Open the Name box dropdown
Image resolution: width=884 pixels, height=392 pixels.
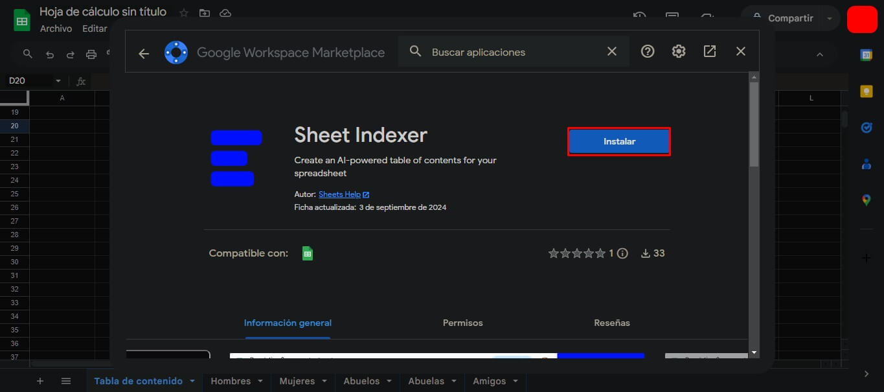pos(58,81)
